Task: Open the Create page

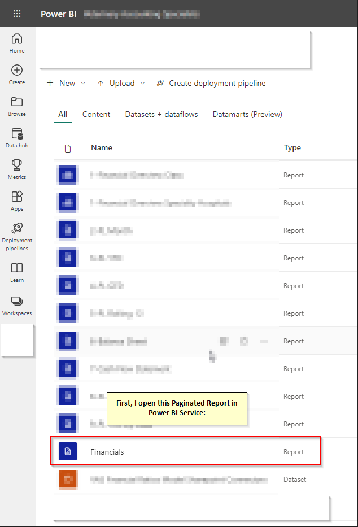Action: [x=17, y=75]
